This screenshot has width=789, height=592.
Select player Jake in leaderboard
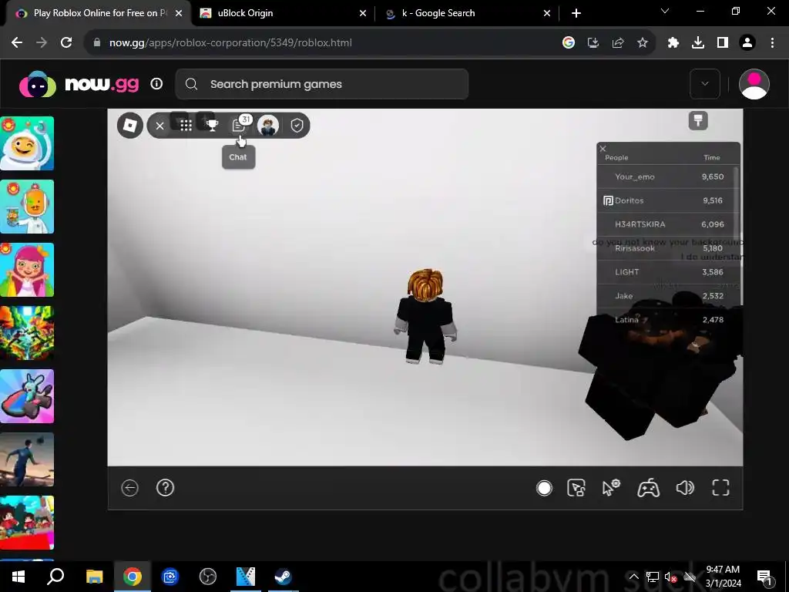pos(668,295)
